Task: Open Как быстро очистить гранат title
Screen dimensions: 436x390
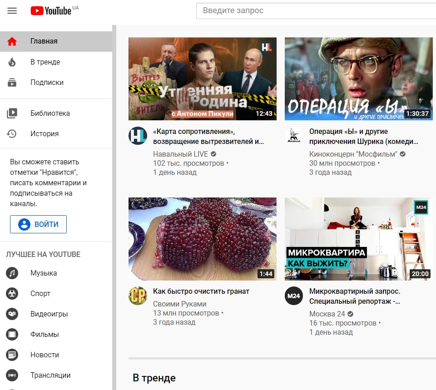Action: tap(201, 291)
